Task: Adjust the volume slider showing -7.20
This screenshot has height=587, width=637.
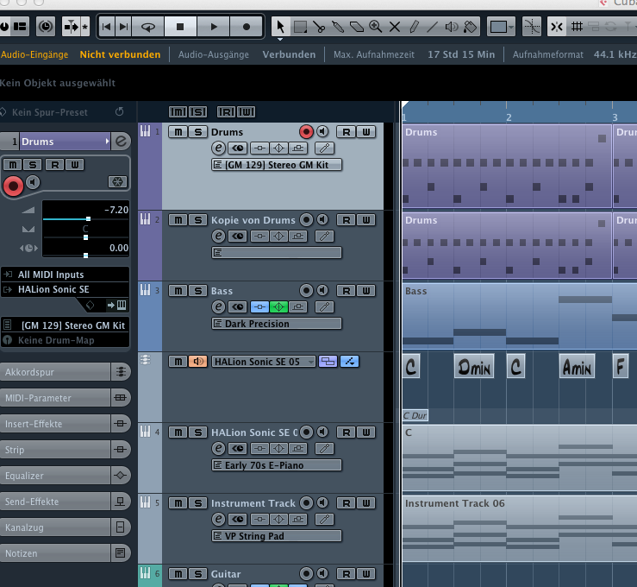Action: click(86, 219)
